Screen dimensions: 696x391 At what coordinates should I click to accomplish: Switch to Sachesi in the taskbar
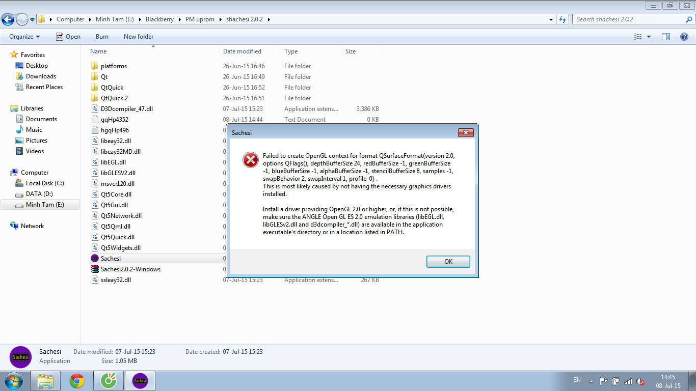click(140, 381)
